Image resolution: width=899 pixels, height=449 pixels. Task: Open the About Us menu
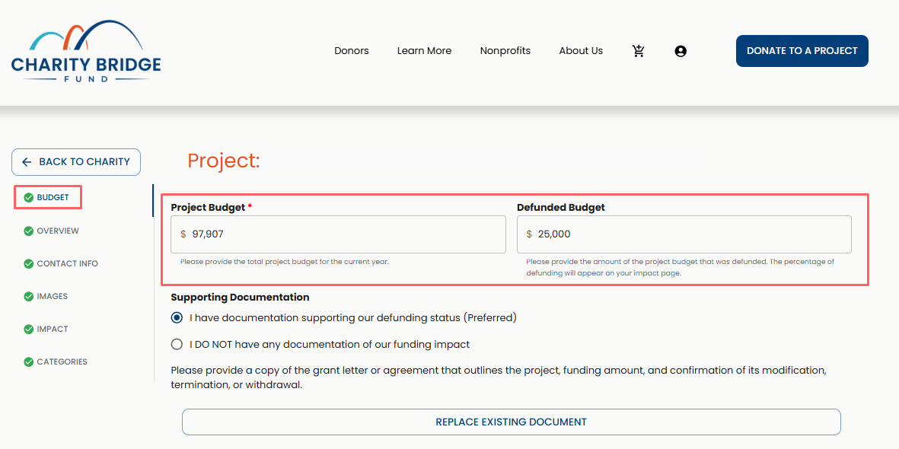coord(581,51)
